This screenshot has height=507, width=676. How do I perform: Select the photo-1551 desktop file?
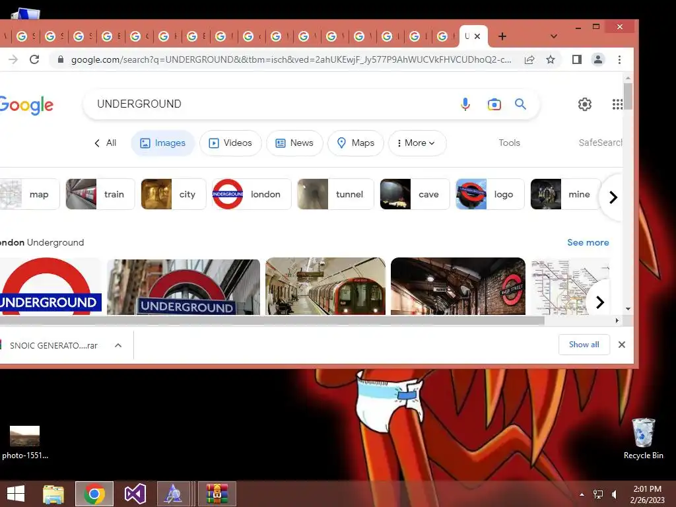pyautogui.click(x=25, y=442)
